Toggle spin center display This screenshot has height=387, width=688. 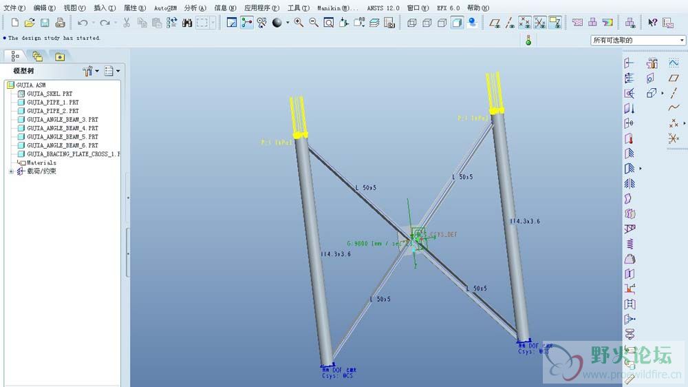[x=246, y=23]
